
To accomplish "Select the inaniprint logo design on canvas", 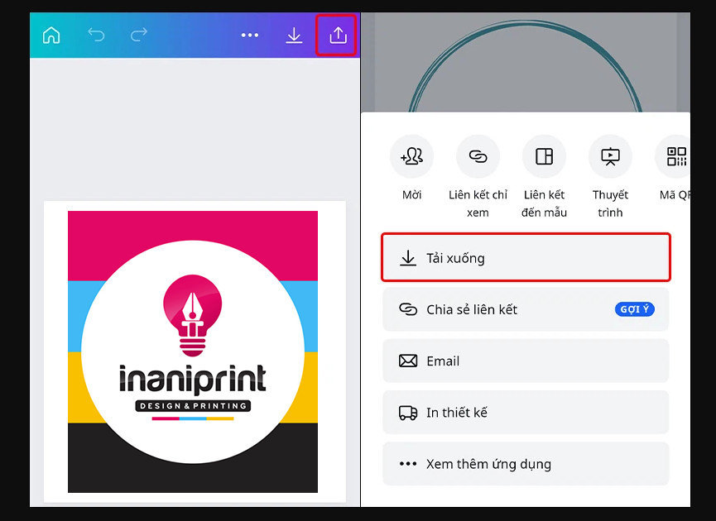I will click(193, 351).
